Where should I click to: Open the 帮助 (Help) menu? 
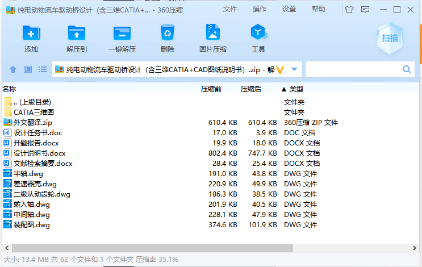tap(319, 9)
